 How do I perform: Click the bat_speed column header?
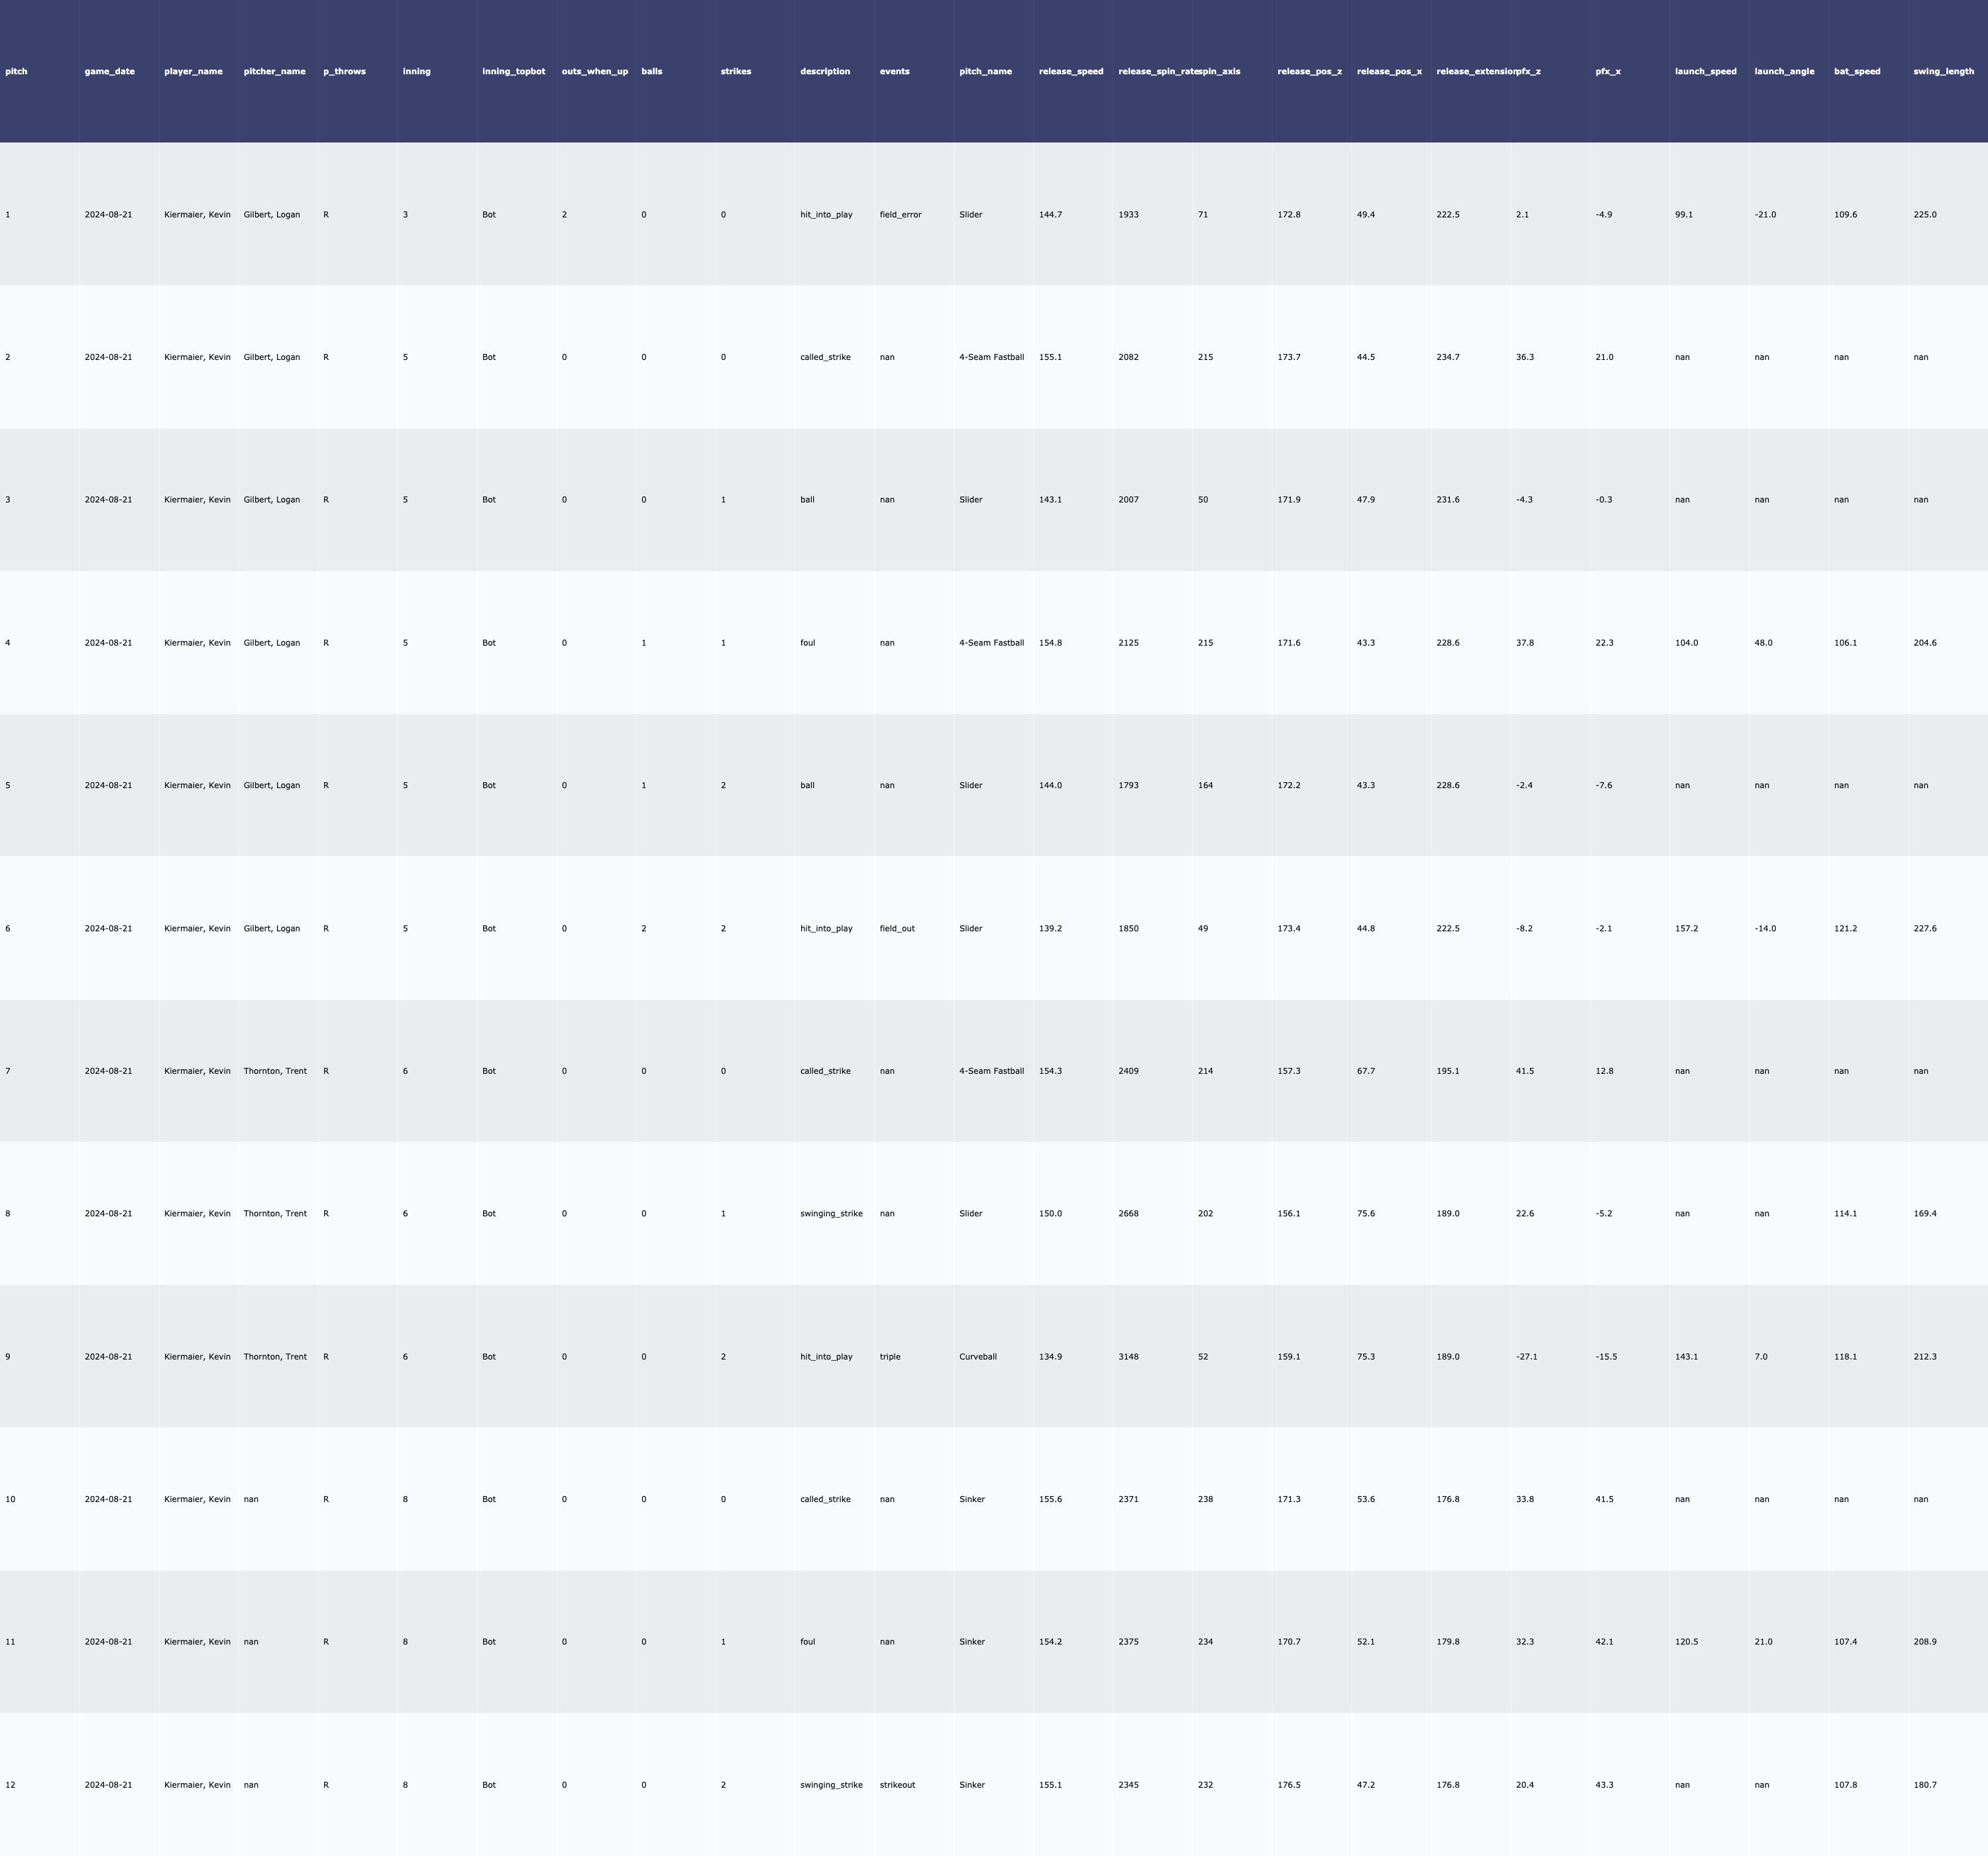(1856, 71)
